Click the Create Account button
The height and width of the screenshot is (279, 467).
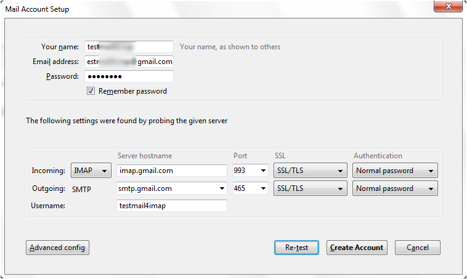point(357,248)
